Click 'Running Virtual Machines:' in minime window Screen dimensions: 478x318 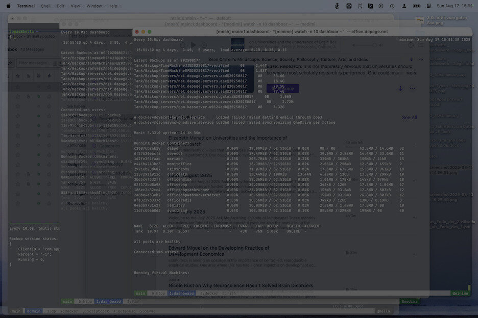click(x=161, y=273)
